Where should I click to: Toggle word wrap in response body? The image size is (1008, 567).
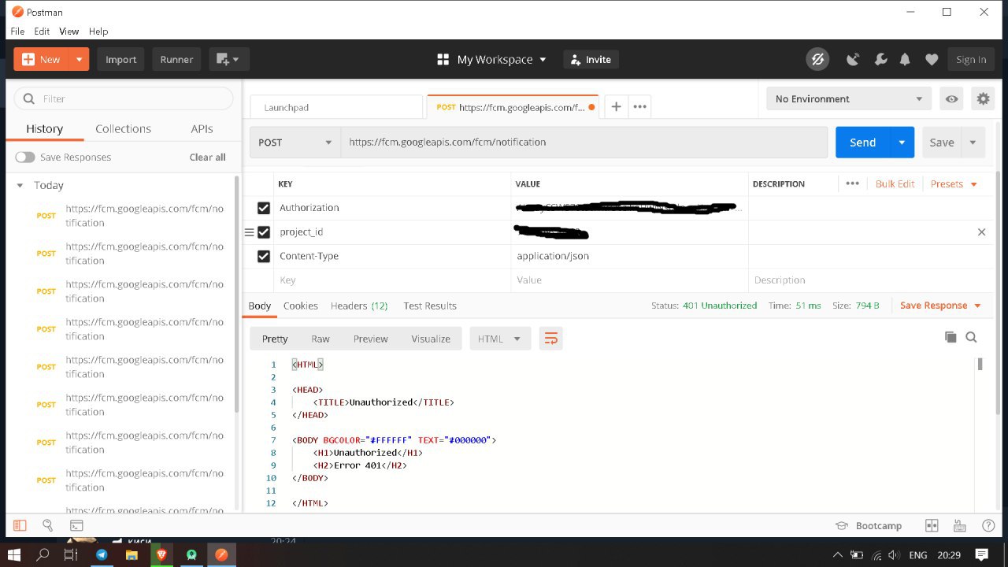[x=551, y=339]
